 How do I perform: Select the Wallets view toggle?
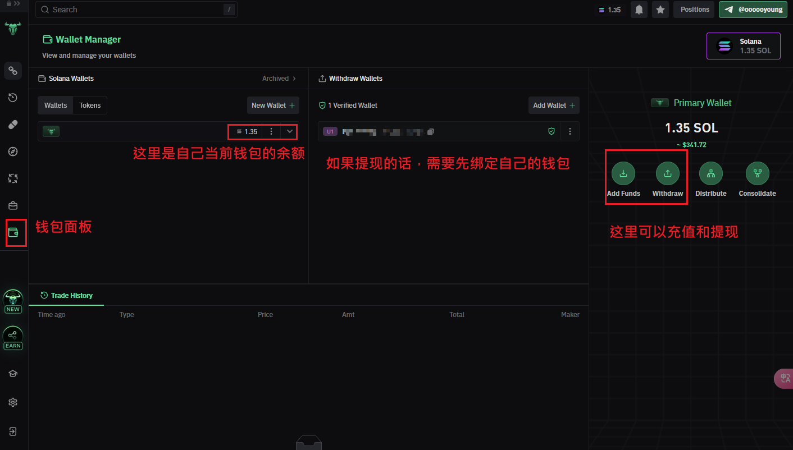point(56,105)
